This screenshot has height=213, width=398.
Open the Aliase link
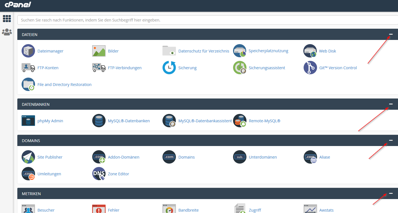(x=325, y=157)
